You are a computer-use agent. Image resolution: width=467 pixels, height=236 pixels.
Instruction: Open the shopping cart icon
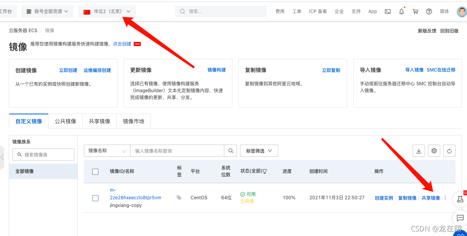[415, 11]
